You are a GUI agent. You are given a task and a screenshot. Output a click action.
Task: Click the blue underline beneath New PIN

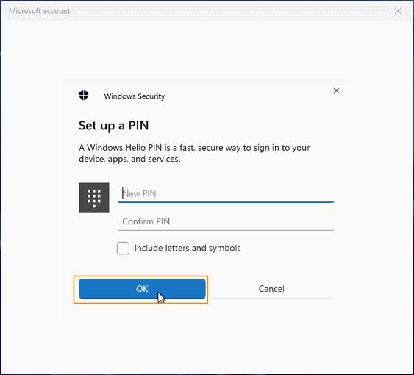(x=226, y=202)
